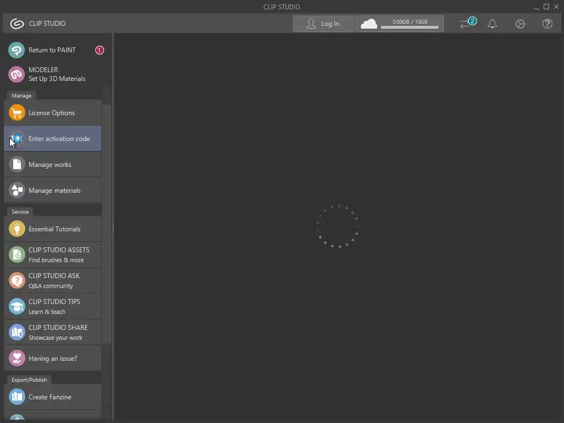Click the Create Fanzine booklet icon
The height and width of the screenshot is (423, 564).
17,397
